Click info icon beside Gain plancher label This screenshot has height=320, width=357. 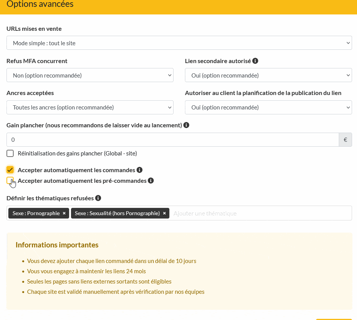(x=186, y=125)
